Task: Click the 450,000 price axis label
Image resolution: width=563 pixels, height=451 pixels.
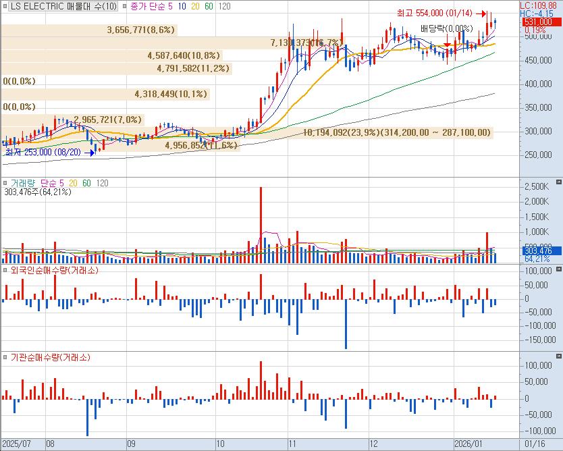Action: point(538,60)
